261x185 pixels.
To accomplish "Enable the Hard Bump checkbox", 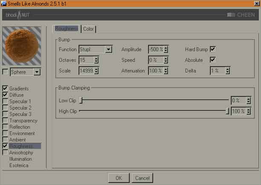I will (x=213, y=49).
